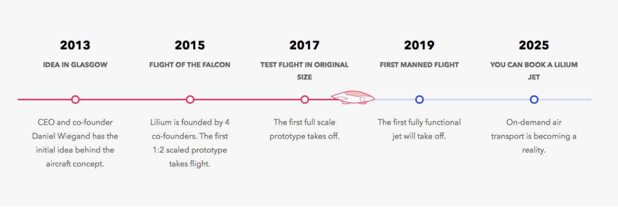Click the 2013 year heading

click(x=75, y=45)
